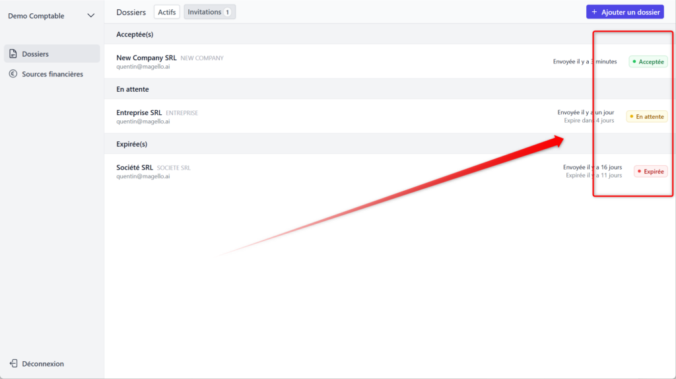Open the New Company SRL invitation

pyautogui.click(x=146, y=58)
